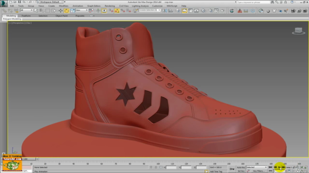Screen dimensions: 309x173
Task: Open the Edit menu
Action: point(12,6)
